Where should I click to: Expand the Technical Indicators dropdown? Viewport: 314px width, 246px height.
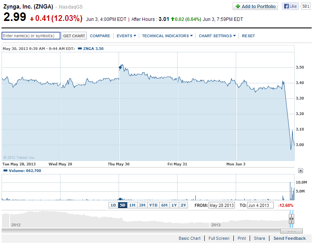click(167, 36)
